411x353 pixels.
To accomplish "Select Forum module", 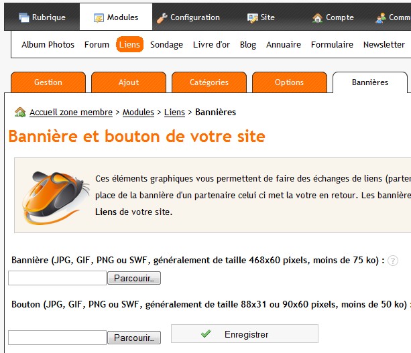I will click(97, 44).
